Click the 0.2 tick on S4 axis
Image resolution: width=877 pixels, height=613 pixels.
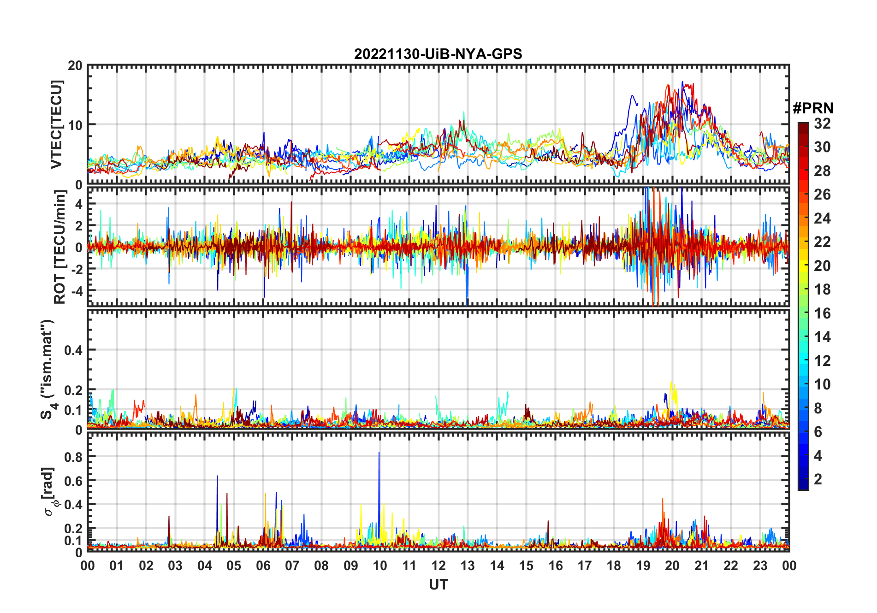(73, 390)
